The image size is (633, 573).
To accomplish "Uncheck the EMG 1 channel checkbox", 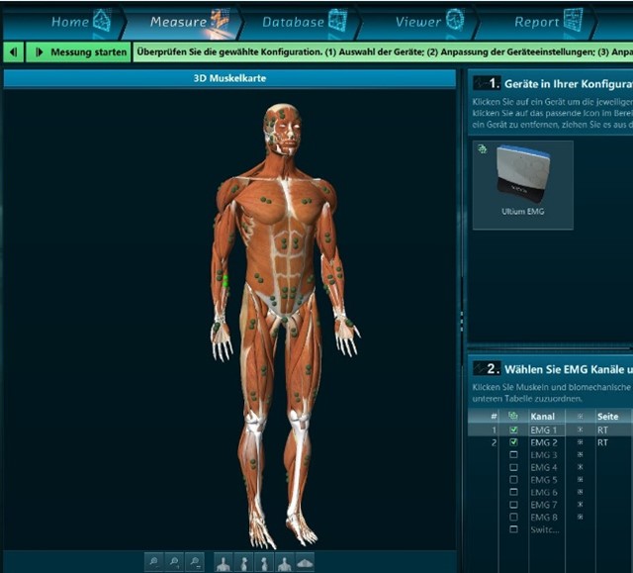I will tap(513, 430).
